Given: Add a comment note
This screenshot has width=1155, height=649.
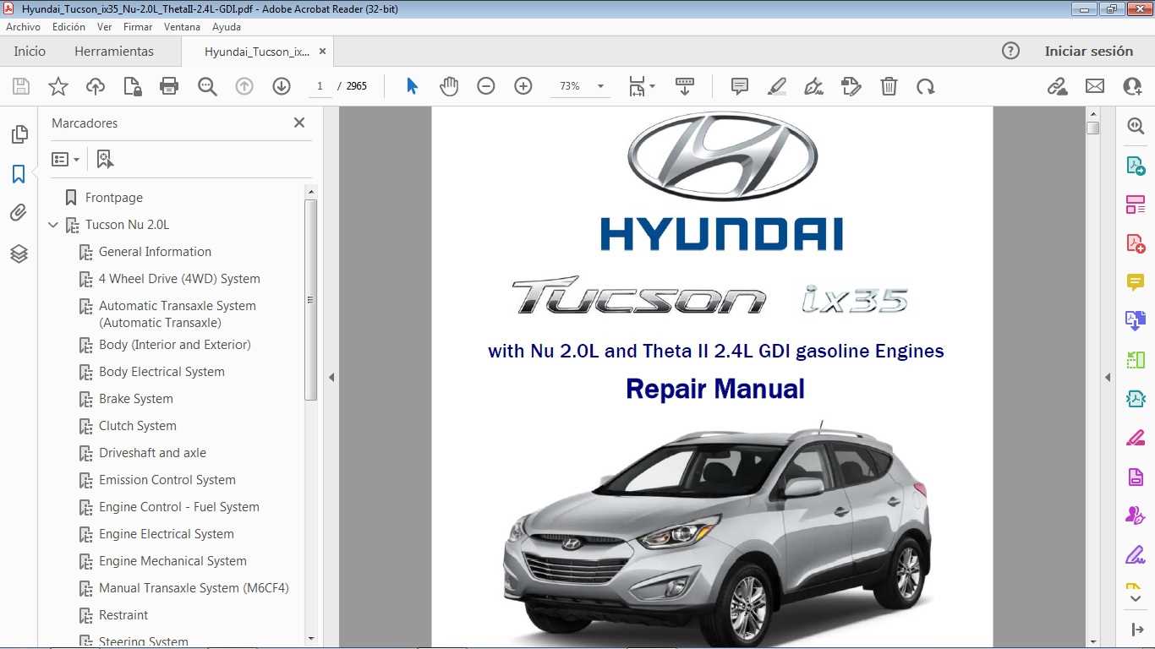Looking at the screenshot, I should click(x=740, y=86).
